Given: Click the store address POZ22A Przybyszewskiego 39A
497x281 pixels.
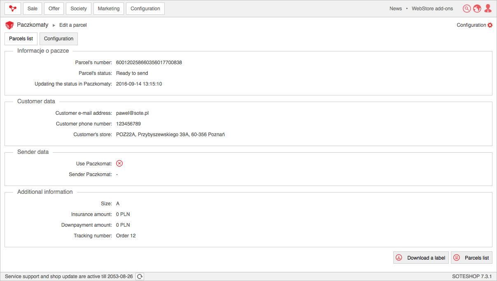Looking at the screenshot, I should (x=170, y=135).
